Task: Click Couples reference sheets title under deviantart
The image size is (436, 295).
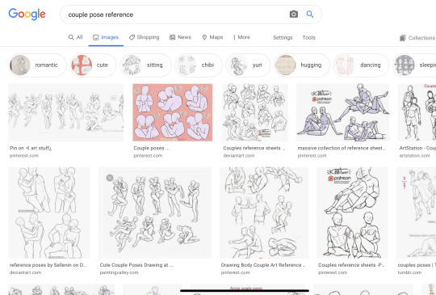Action: 254,149
